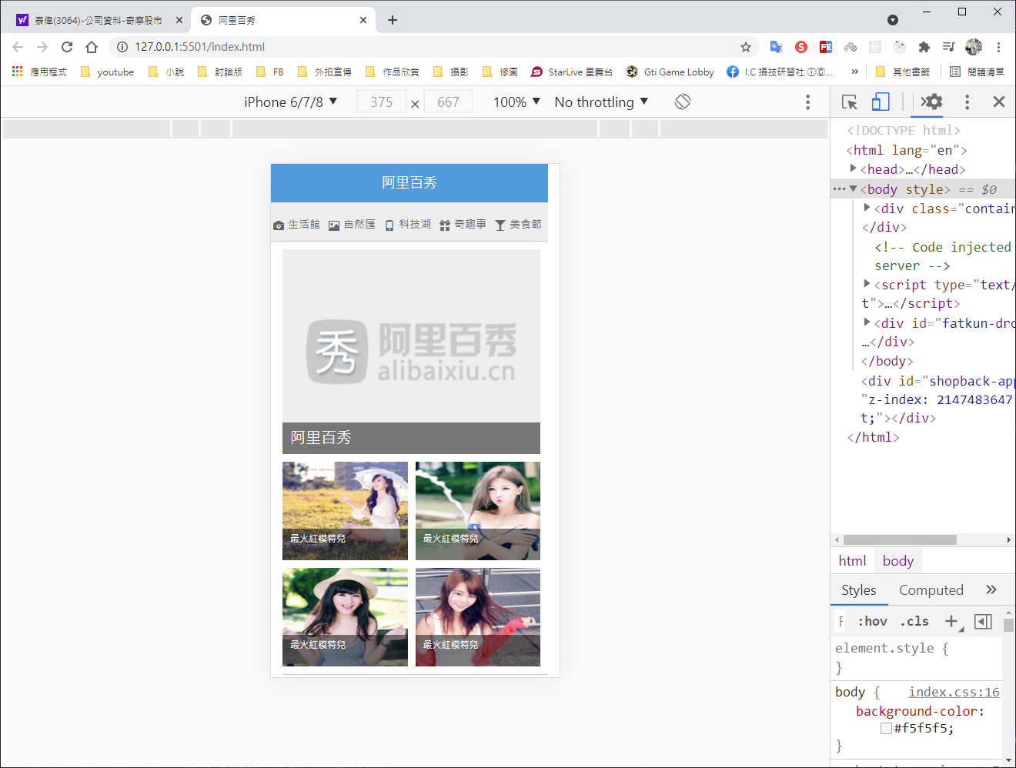Edit the viewport height field 667
Viewport: 1016px width, 768px height.
[x=448, y=102]
